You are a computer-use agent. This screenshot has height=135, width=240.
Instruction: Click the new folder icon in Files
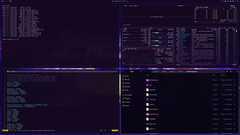[x=227, y=71]
